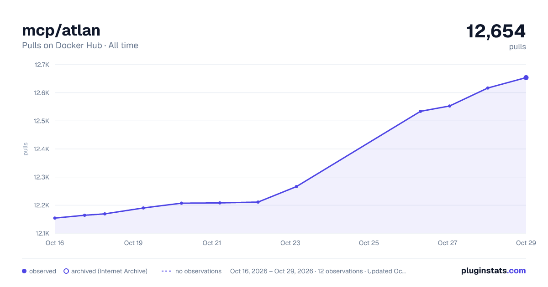Click the 12.4K y-axis label

(42, 149)
